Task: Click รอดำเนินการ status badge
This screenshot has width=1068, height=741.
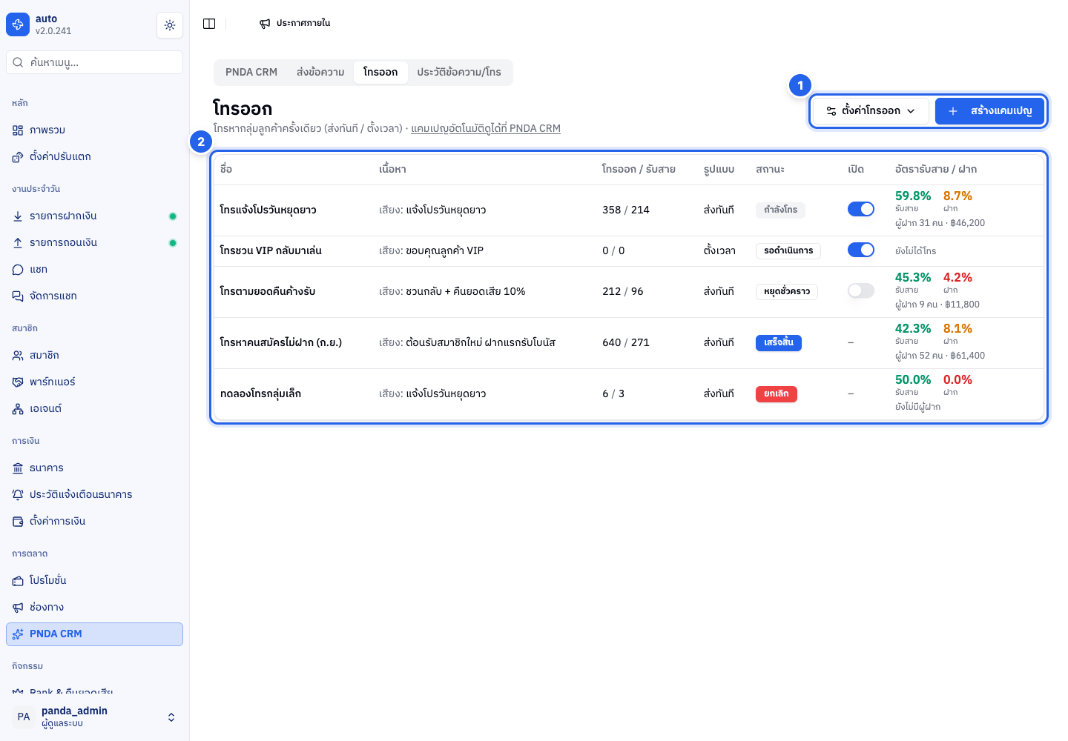Action: pos(788,250)
